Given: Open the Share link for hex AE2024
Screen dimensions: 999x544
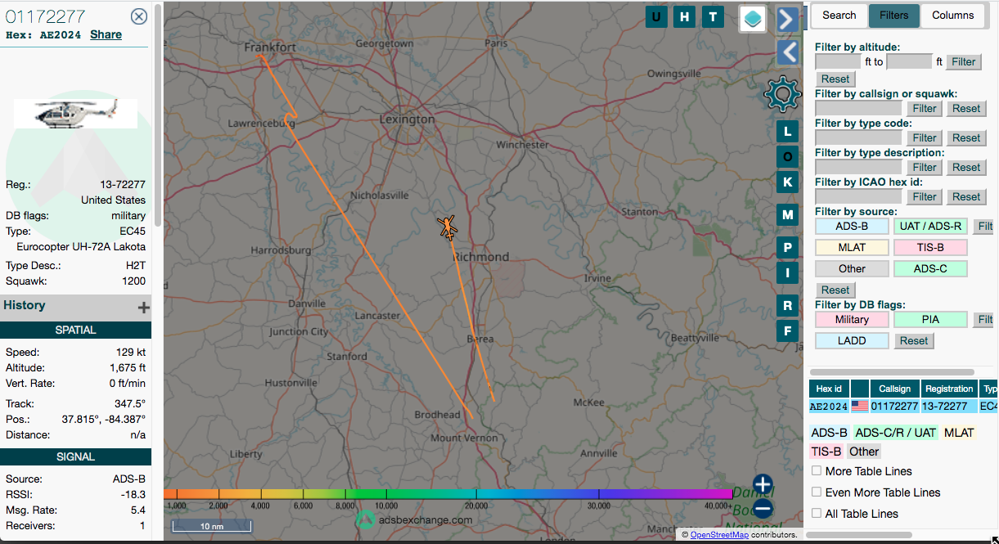Looking at the screenshot, I should point(106,34).
